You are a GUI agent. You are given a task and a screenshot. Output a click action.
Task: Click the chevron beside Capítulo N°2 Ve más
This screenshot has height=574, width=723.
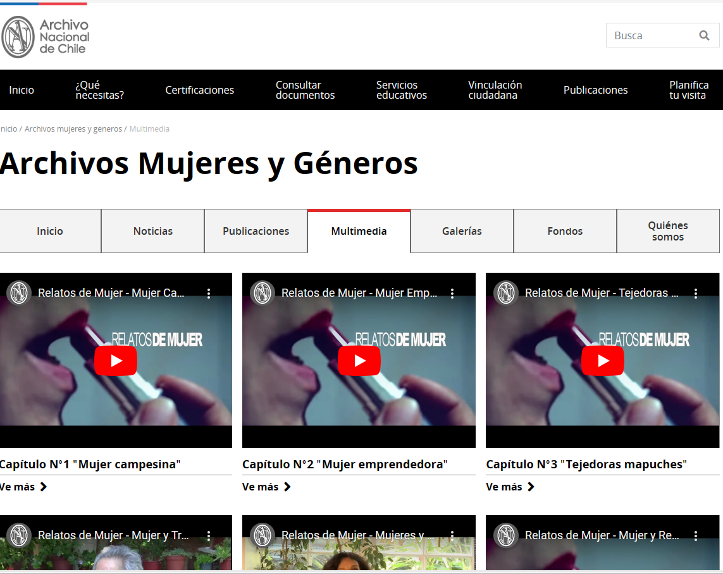(x=287, y=487)
